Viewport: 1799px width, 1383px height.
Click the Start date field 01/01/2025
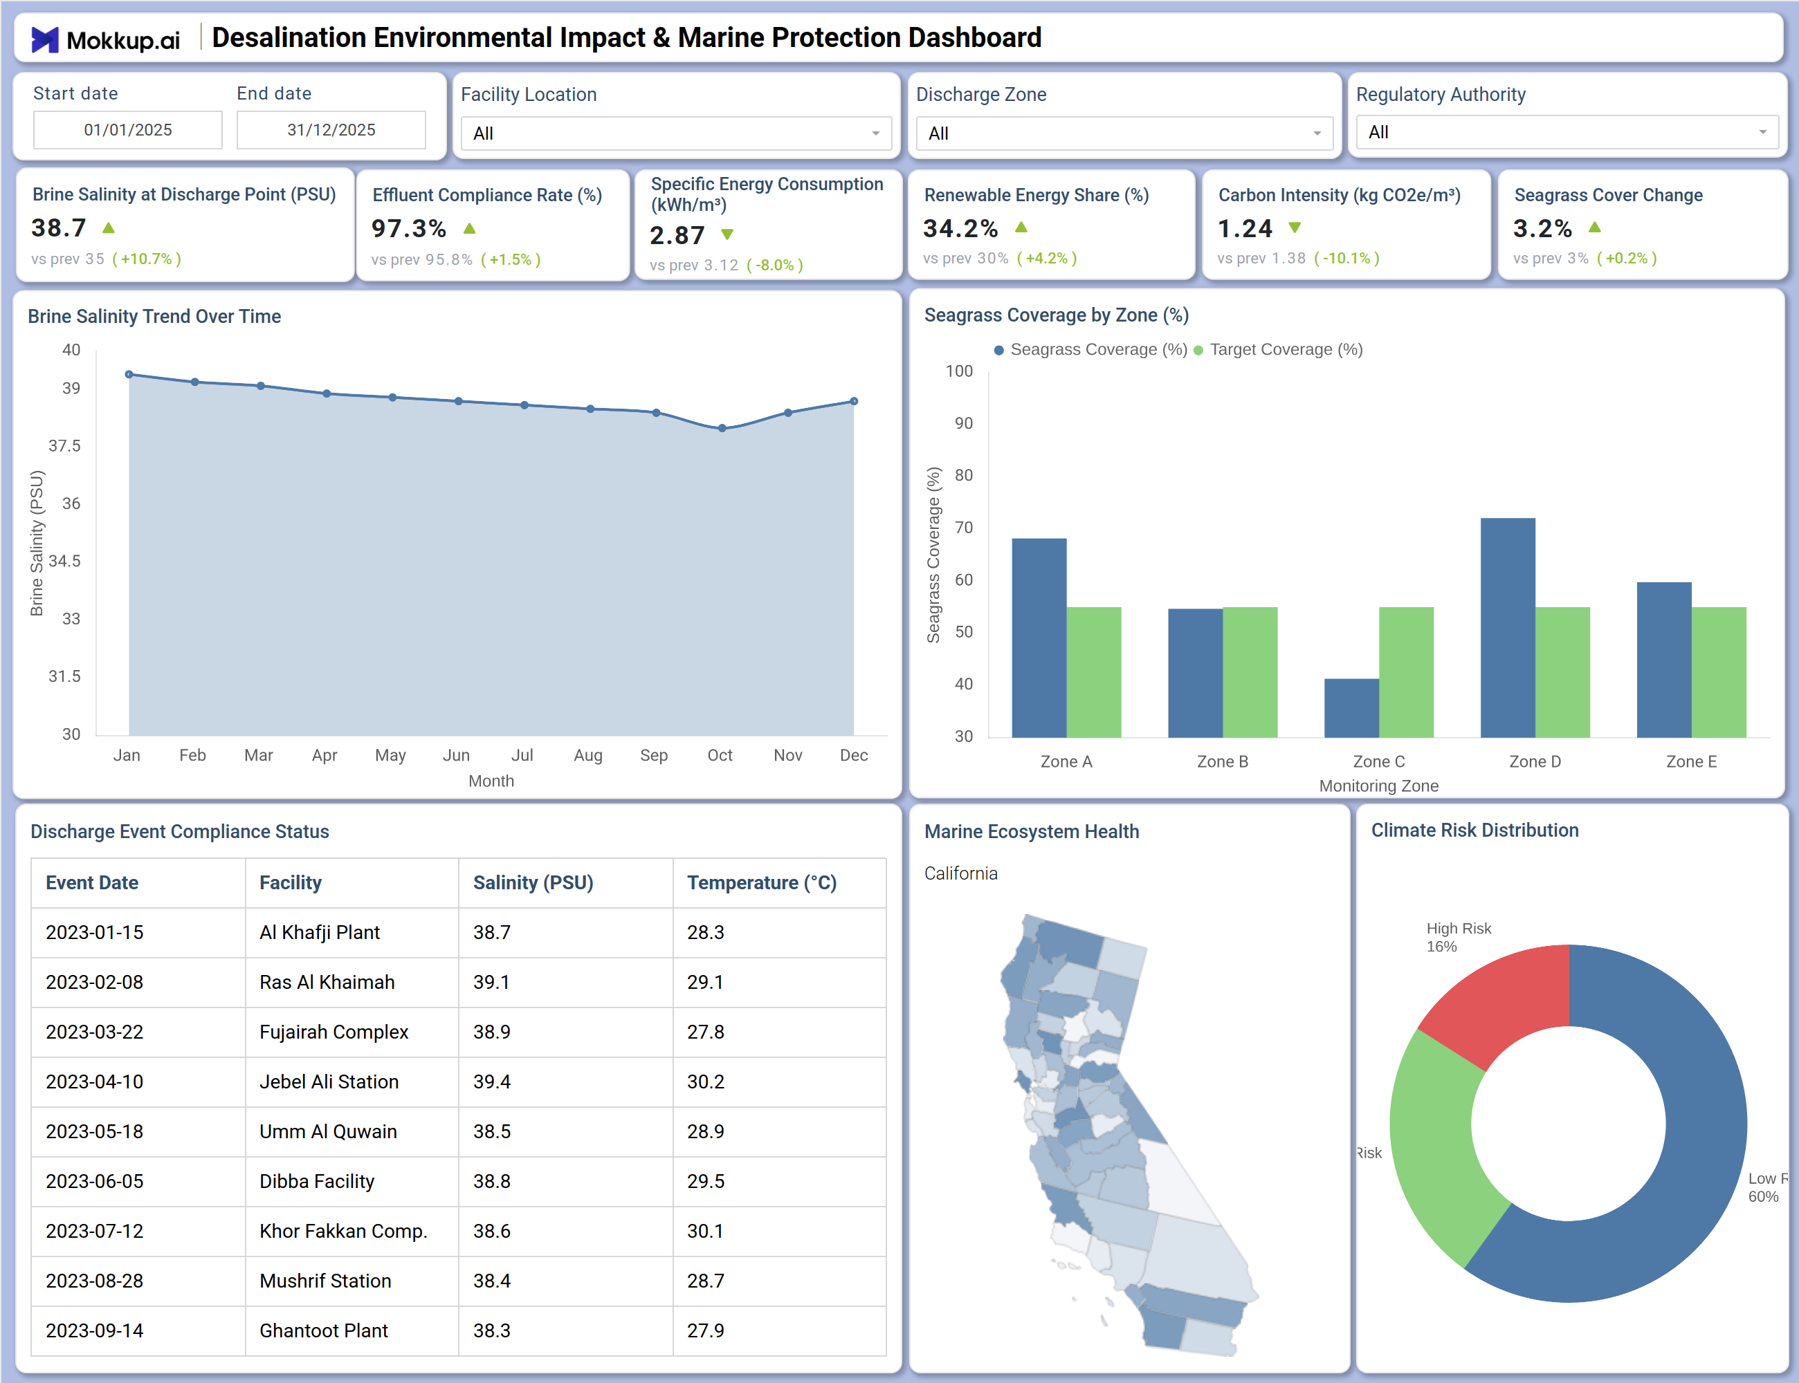(128, 130)
